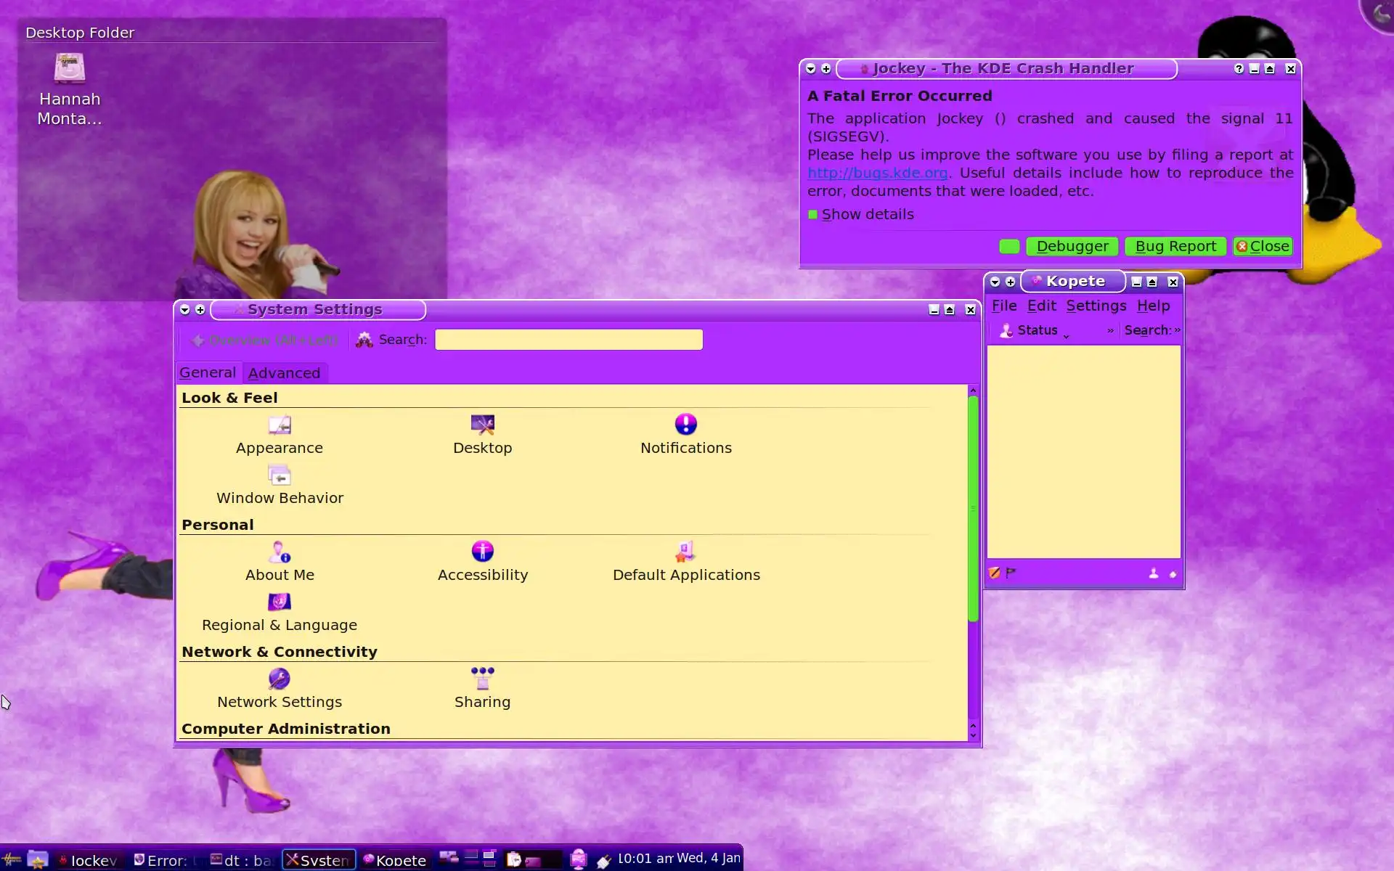
Task: Click the Bug Report button
Action: point(1175,247)
